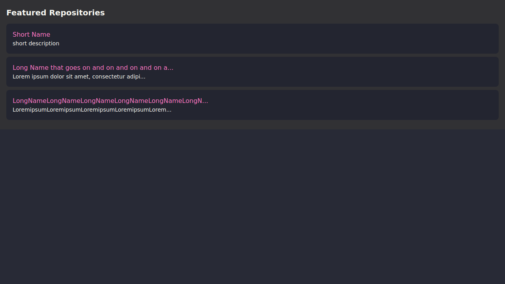Open the Short Name repository link
Screen dimensions: 505x284
31,35
